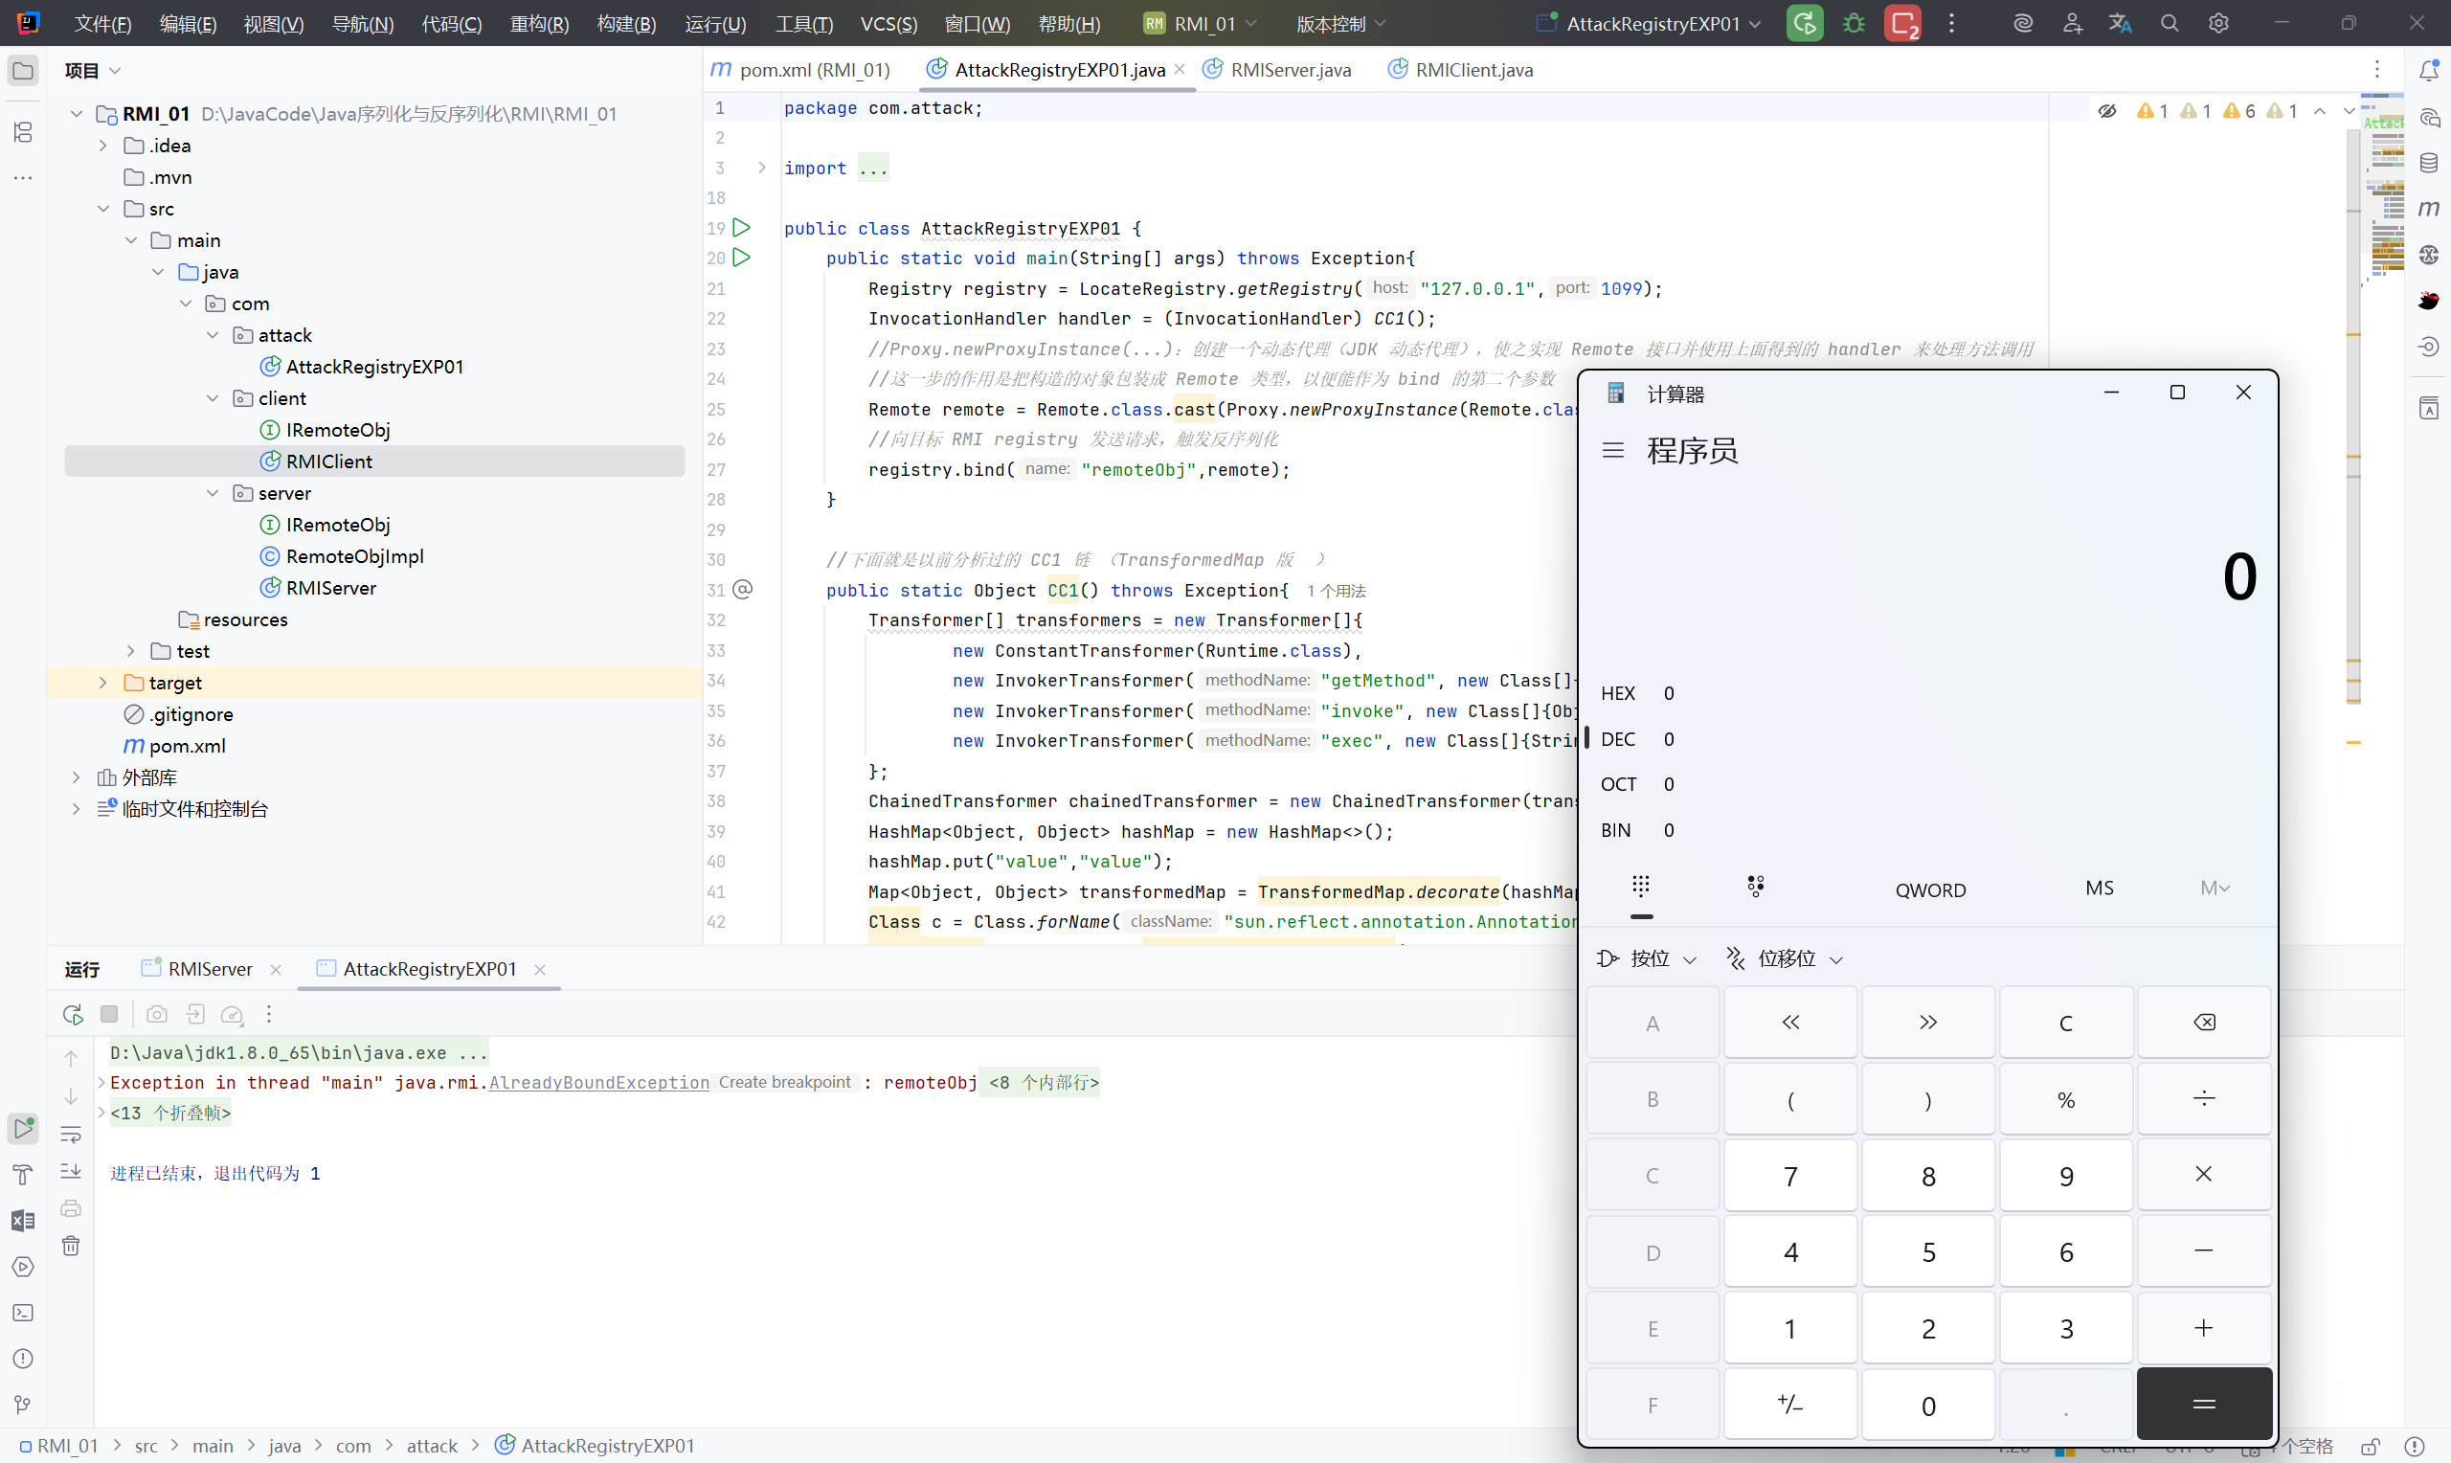Viewport: 2451px width, 1463px height.
Task: Click the stop button in run toolbar
Action: click(x=109, y=1015)
